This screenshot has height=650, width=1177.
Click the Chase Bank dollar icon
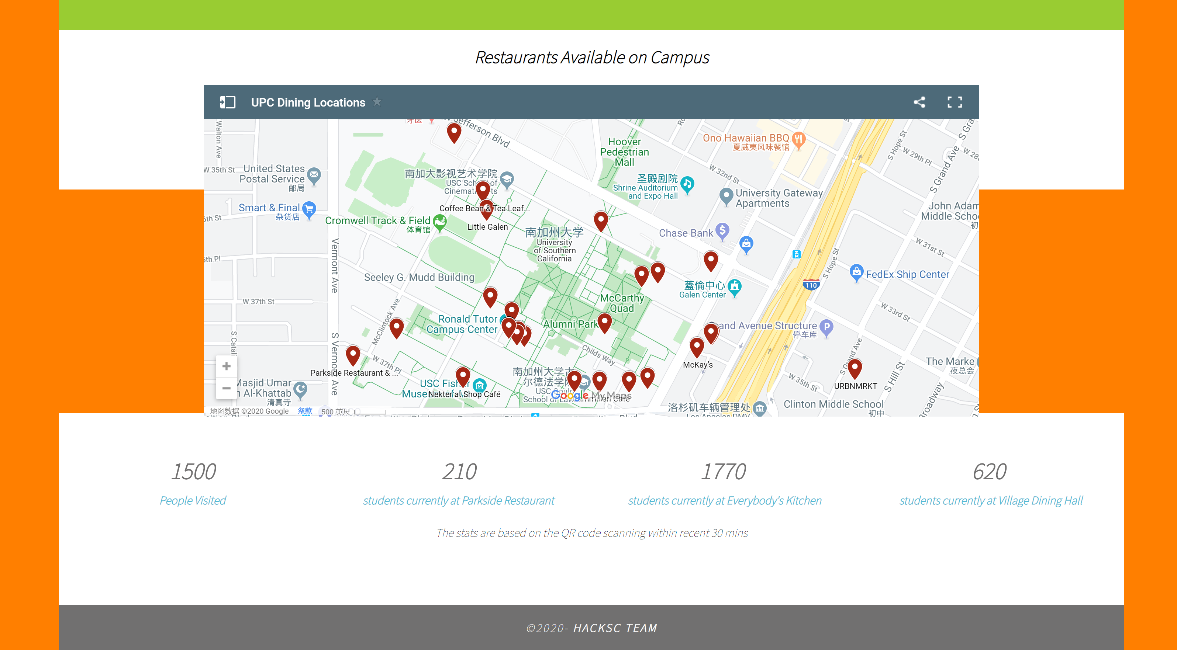pos(722,231)
